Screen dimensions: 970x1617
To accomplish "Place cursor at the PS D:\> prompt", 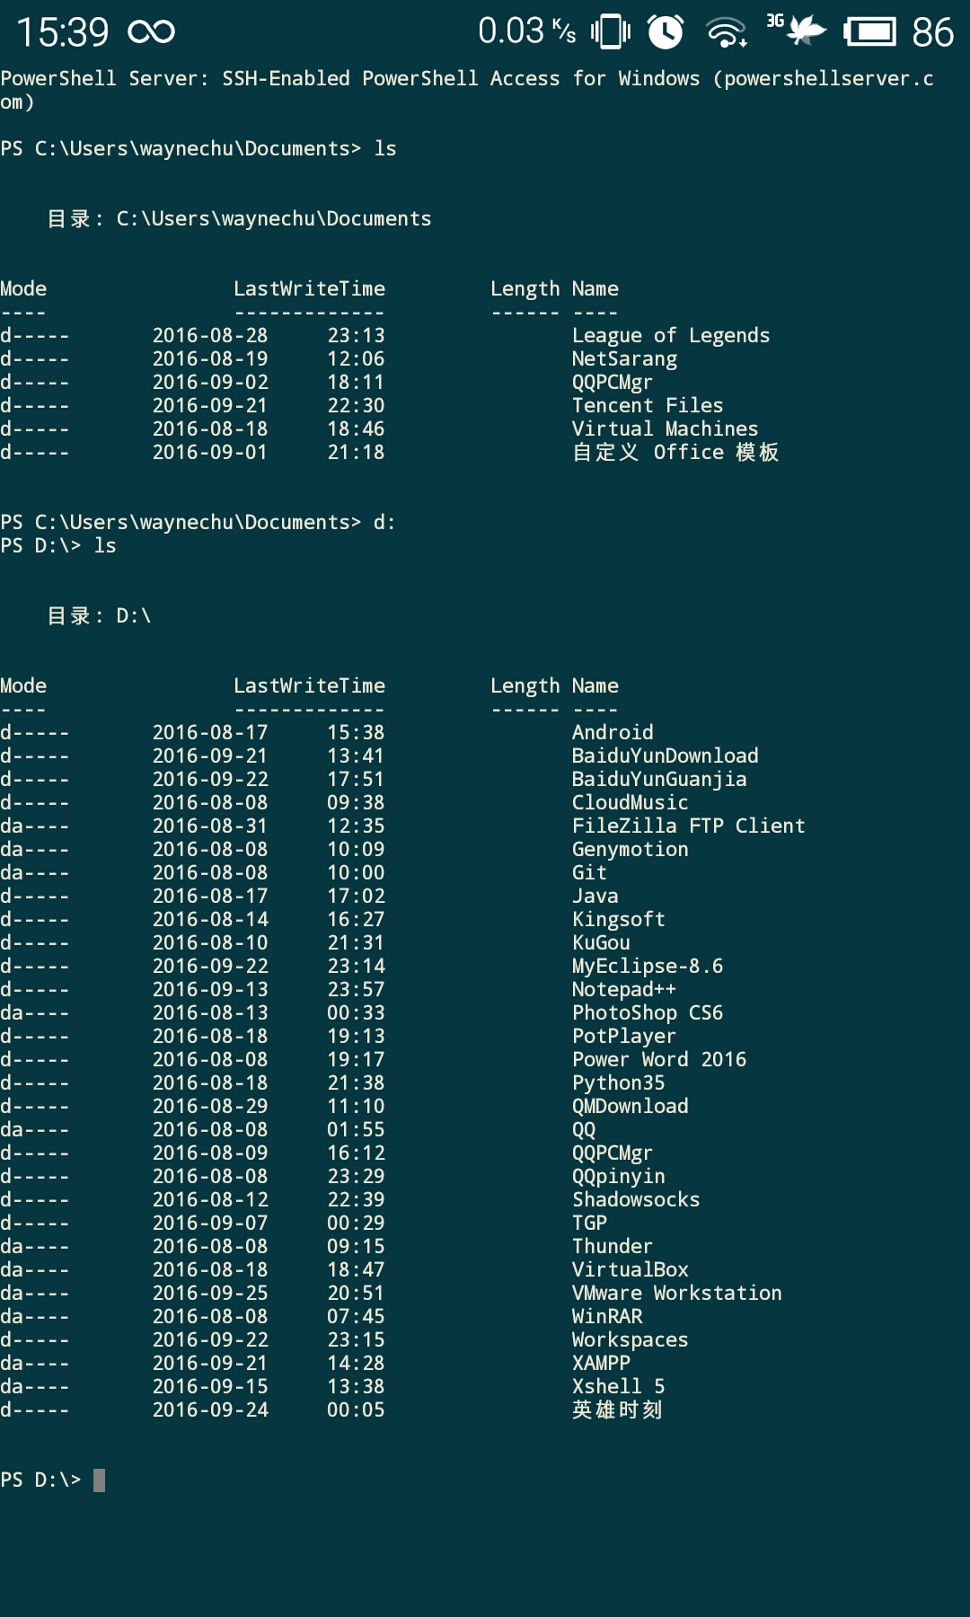I will click(99, 1480).
